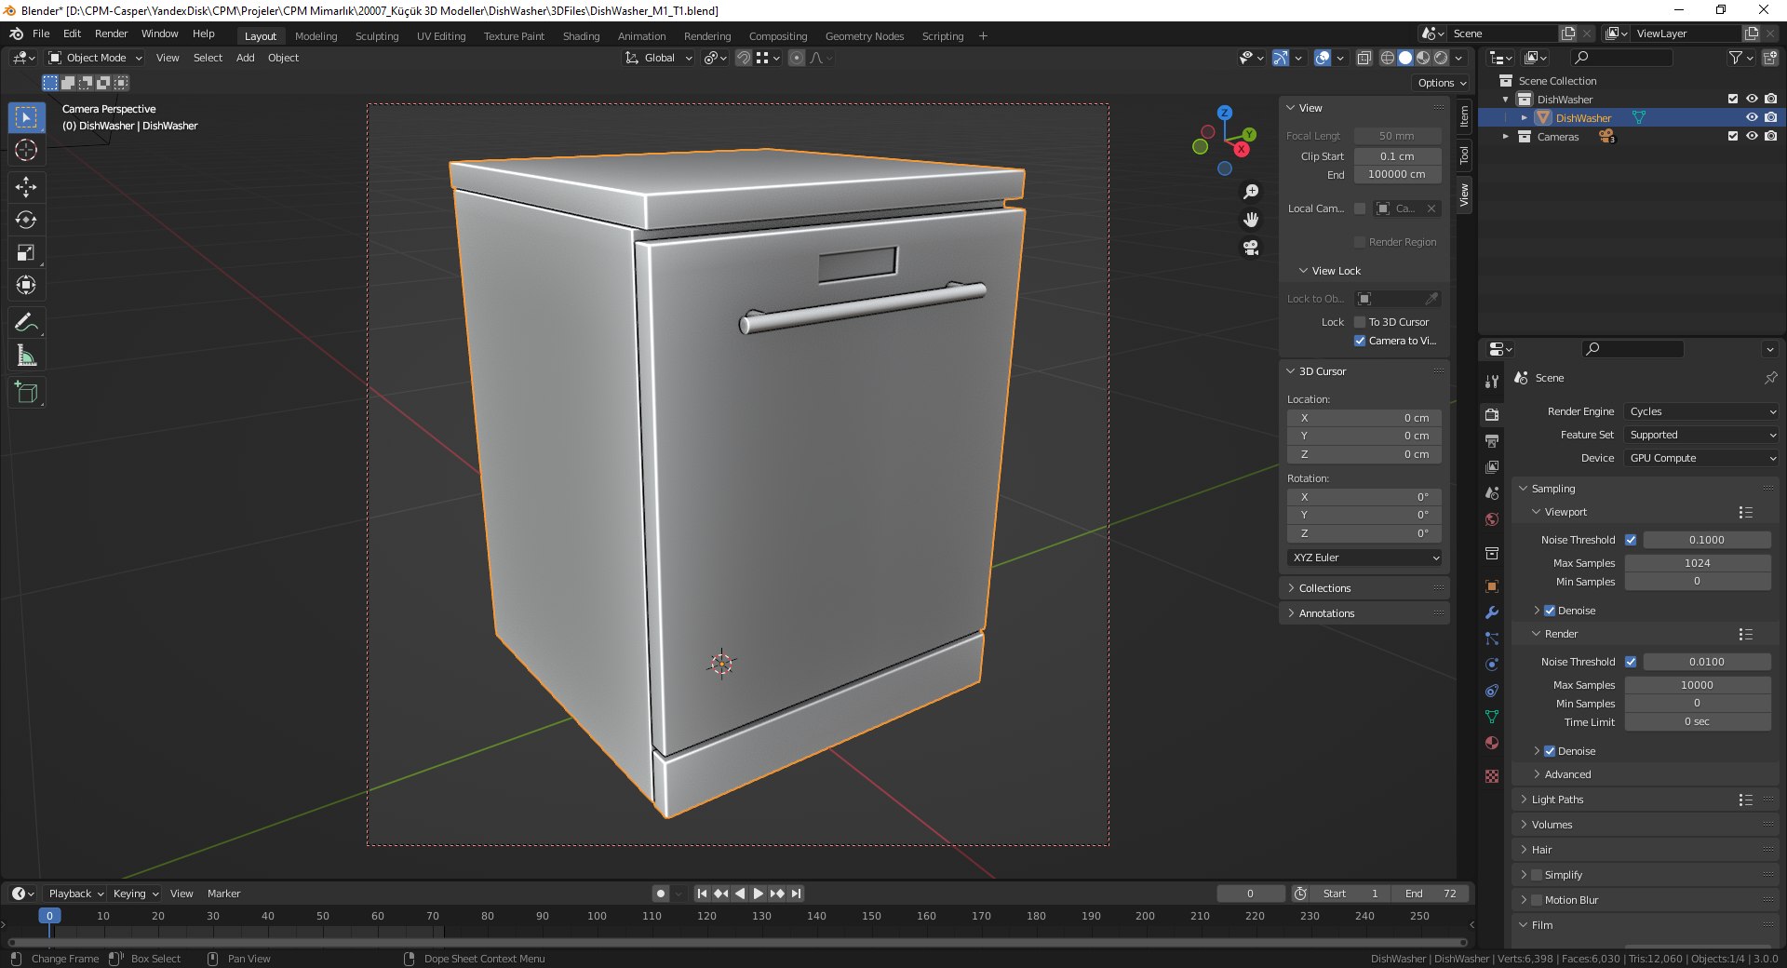Open the Keying popover in timeline
The image size is (1787, 968).
[136, 894]
